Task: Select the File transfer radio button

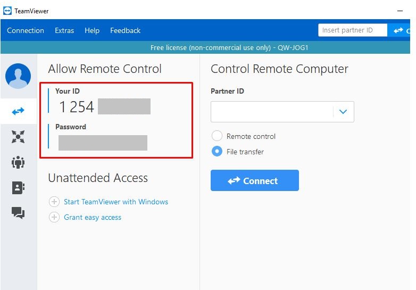Action: click(217, 152)
